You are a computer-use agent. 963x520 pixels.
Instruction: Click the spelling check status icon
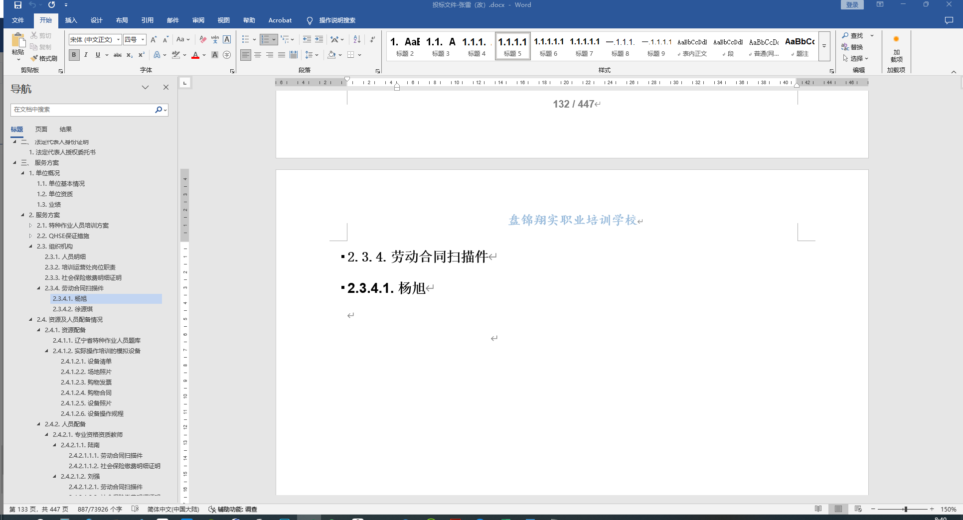135,509
